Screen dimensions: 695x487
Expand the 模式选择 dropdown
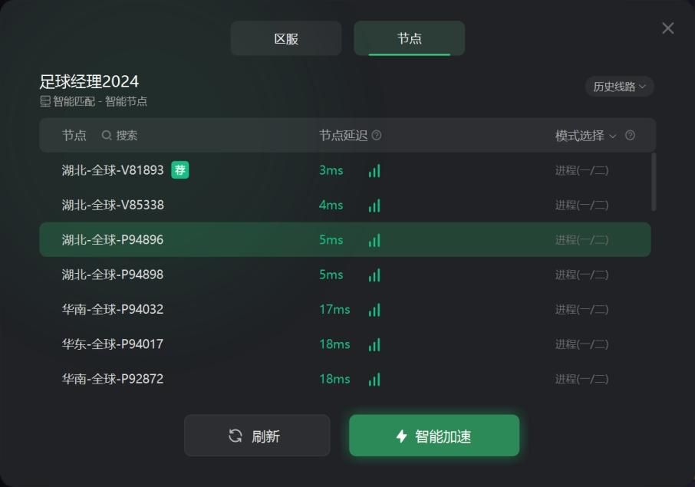586,136
